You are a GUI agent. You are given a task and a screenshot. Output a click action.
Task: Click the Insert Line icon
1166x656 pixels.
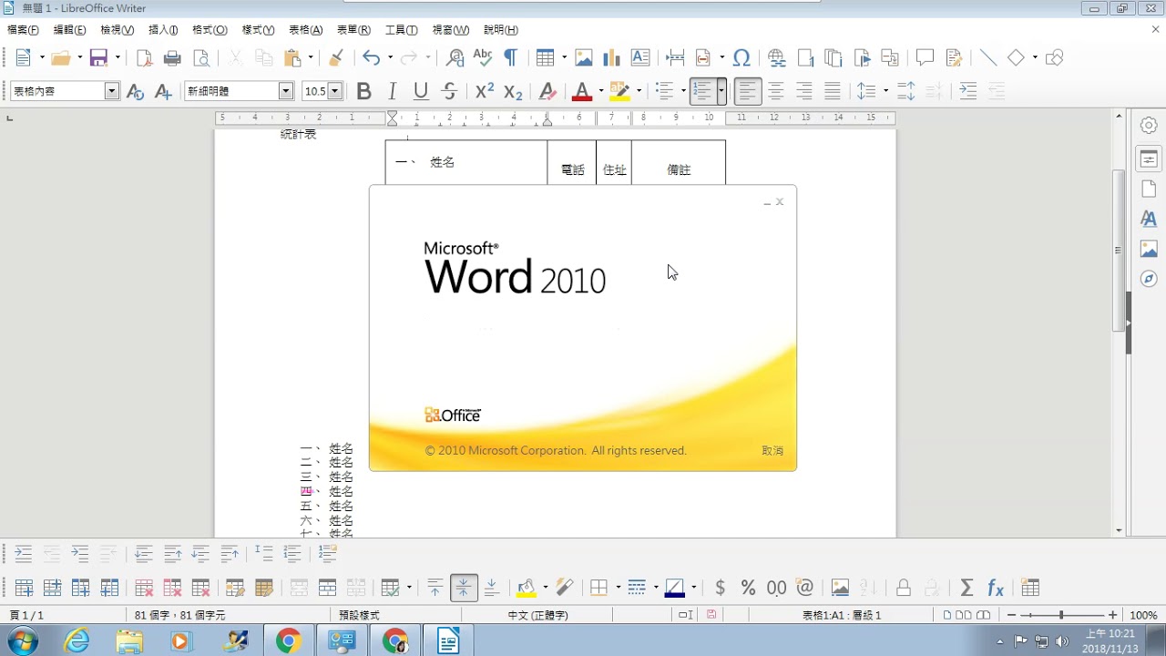987,58
